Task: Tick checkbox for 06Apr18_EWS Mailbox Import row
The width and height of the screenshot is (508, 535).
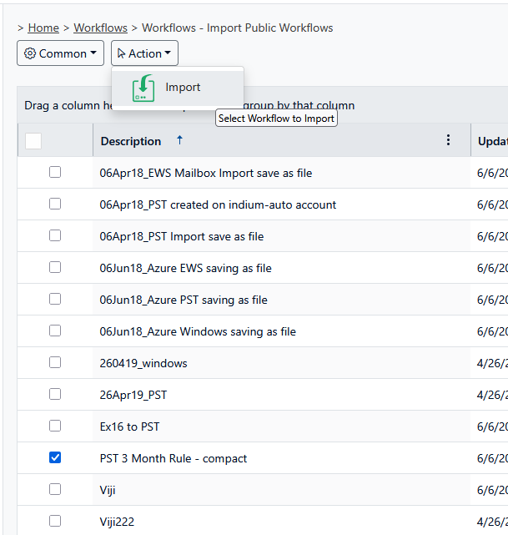Action: [x=55, y=172]
